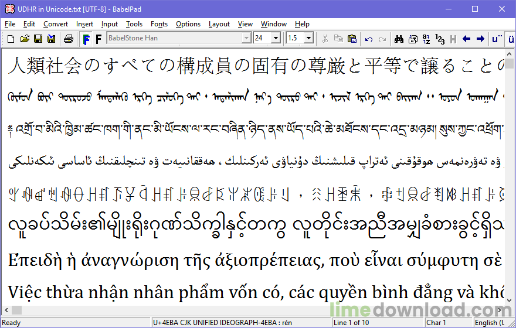This screenshot has width=516, height=328.
Task: Toggle the blue F composite font button
Action: coord(86,39)
